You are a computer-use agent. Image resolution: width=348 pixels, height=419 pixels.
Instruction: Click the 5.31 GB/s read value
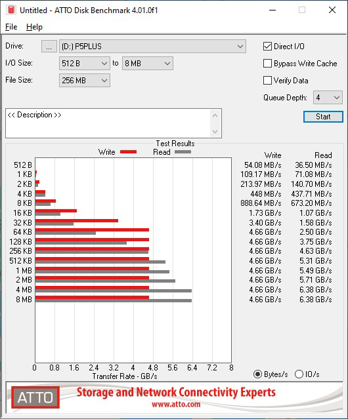[x=316, y=261]
